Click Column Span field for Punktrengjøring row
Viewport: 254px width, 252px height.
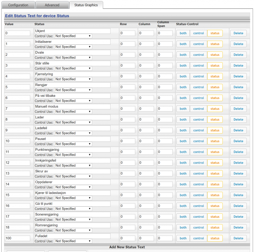(x=165, y=152)
